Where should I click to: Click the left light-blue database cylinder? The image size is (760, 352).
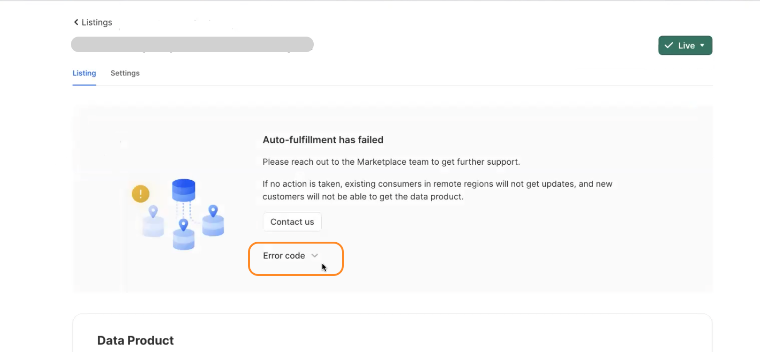tap(153, 227)
